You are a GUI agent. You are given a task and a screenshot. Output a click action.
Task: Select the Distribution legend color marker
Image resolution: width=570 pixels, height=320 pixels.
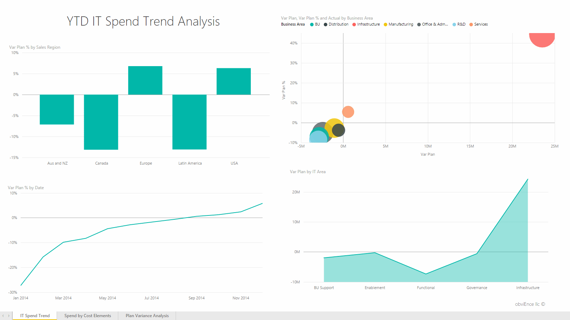click(x=325, y=25)
